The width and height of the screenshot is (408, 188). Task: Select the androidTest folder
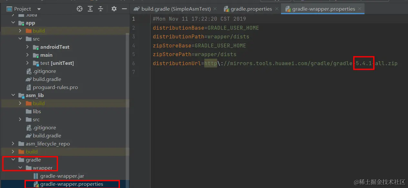55,47
